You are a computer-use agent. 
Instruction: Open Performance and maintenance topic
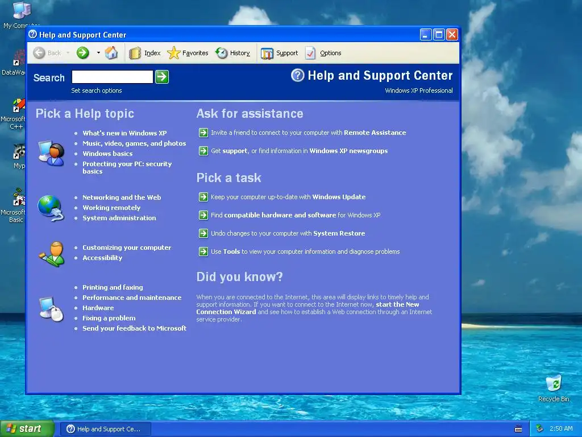coord(132,298)
